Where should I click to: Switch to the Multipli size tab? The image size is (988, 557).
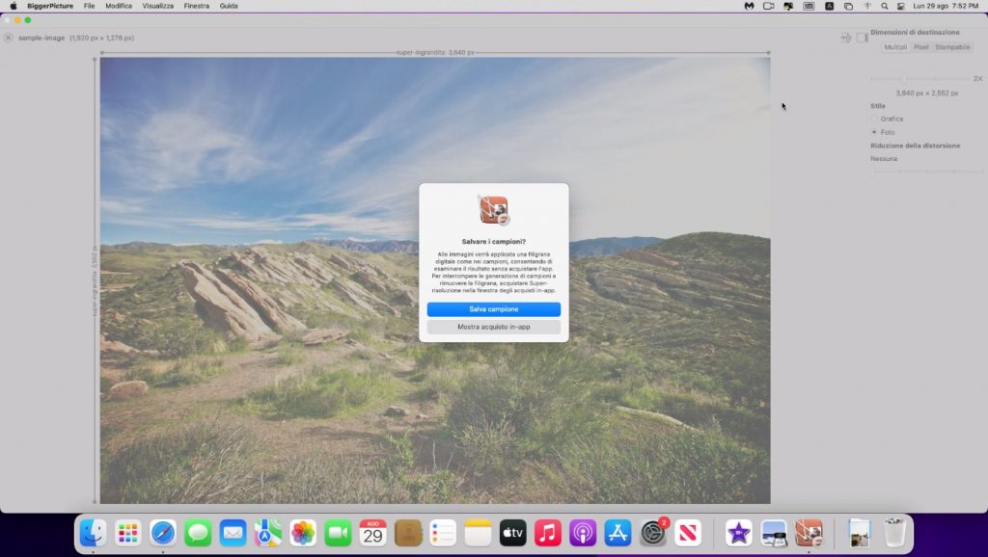point(895,47)
